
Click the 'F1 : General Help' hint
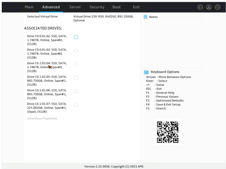(x=160, y=93)
